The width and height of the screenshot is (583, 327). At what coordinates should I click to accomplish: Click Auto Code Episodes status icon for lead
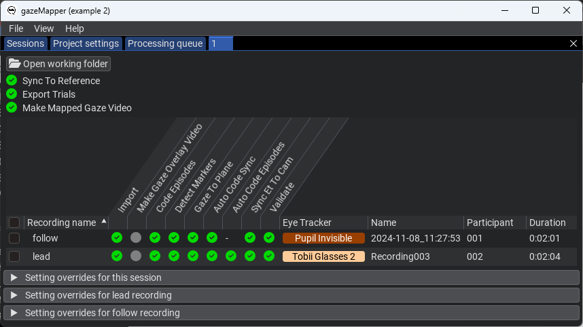click(231, 256)
